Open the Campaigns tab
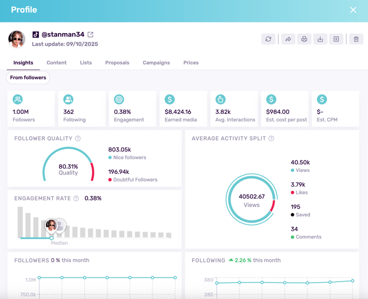The image size is (368, 299). [156, 62]
